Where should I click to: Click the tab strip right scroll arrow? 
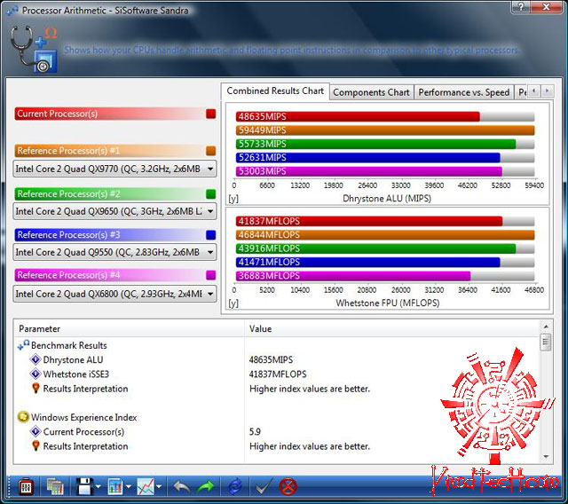[x=548, y=91]
